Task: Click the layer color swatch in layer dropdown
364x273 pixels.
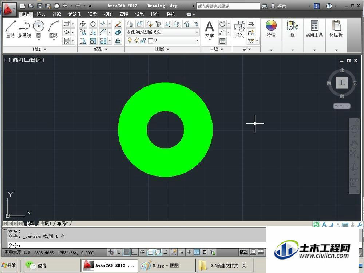Action: 150,41
